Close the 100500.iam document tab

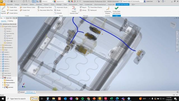pyautogui.click(x=34, y=92)
